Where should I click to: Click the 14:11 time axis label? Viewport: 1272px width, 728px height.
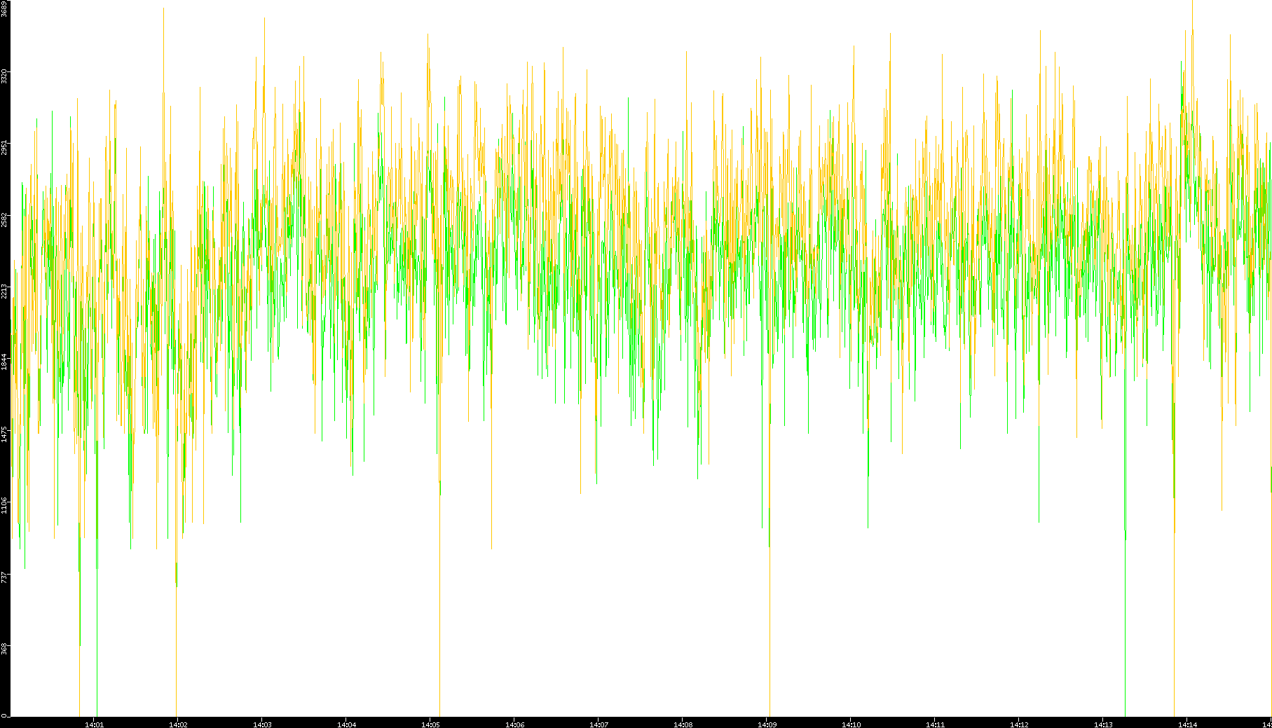point(935,724)
